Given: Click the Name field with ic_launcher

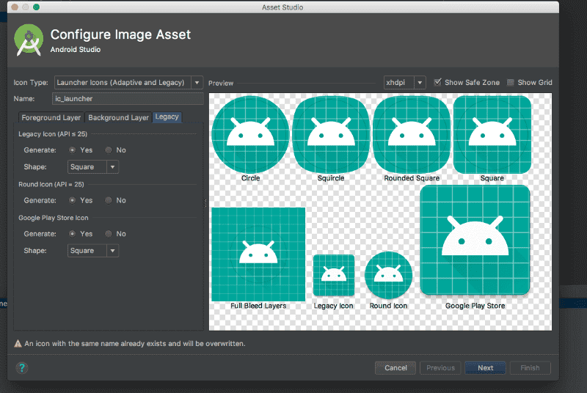Looking at the screenshot, I should [128, 99].
